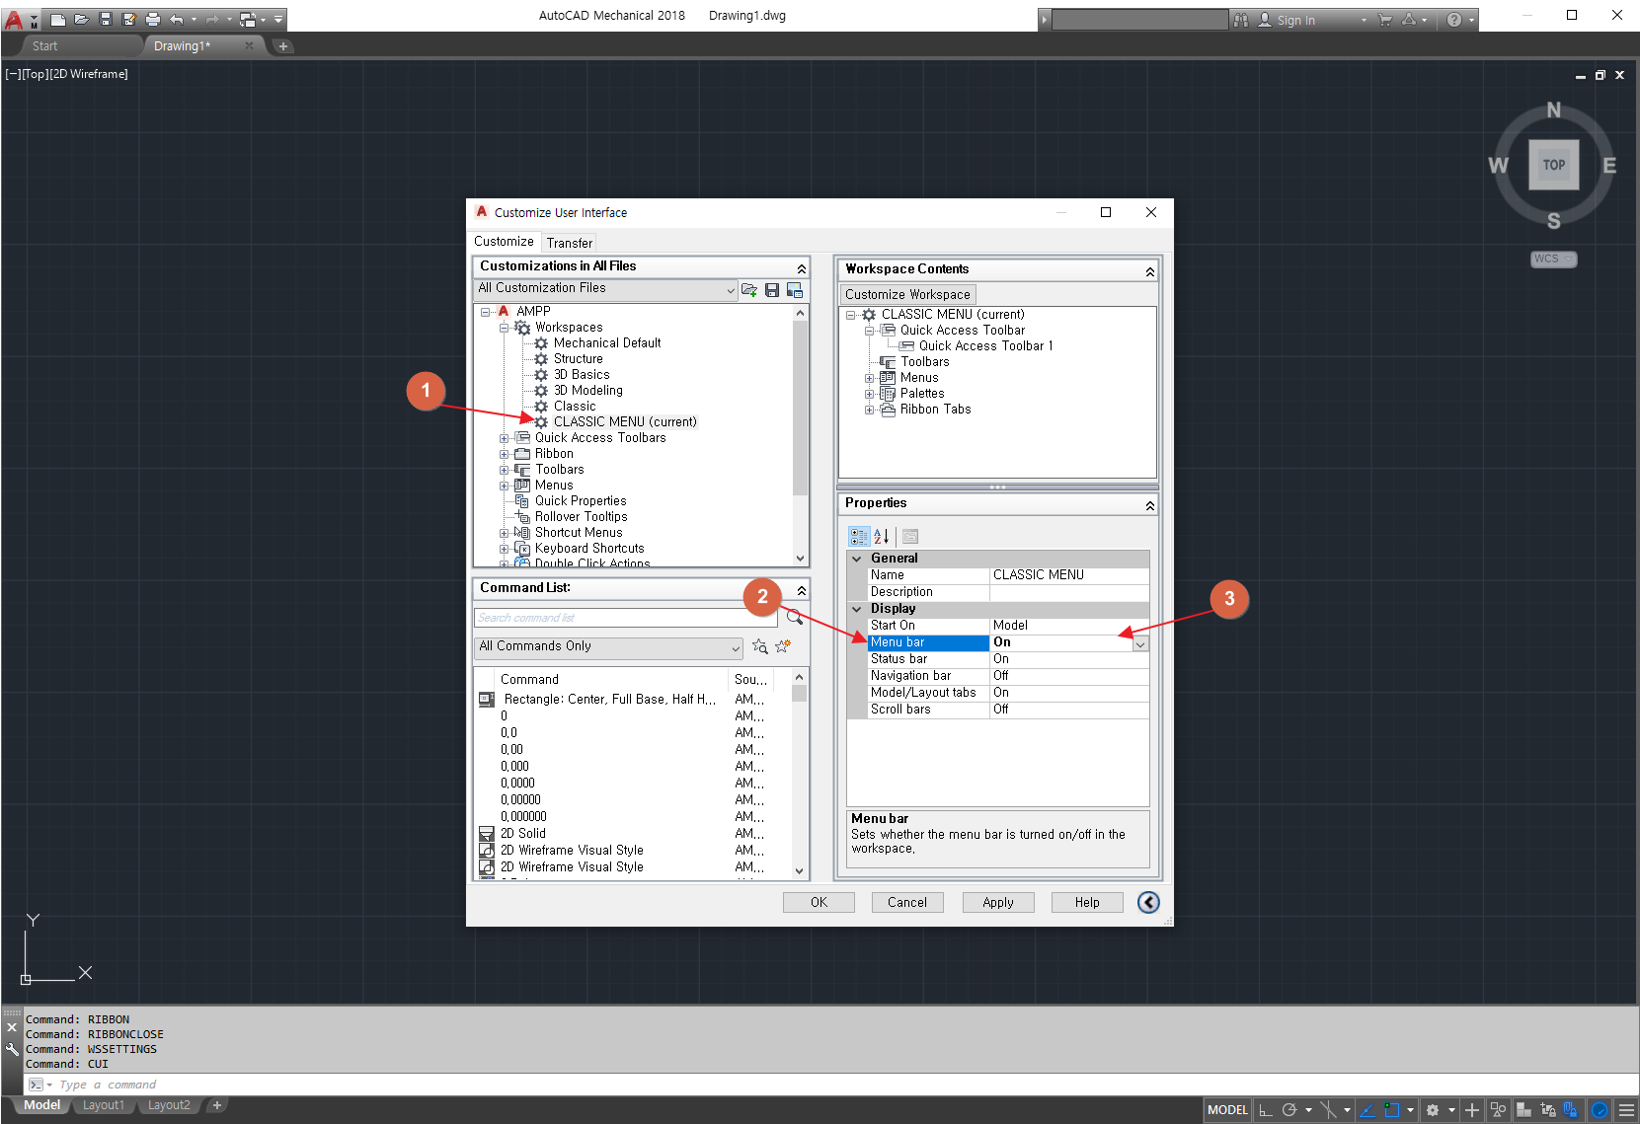Click the Search command list input field
The width and height of the screenshot is (1640, 1124).
(626, 618)
